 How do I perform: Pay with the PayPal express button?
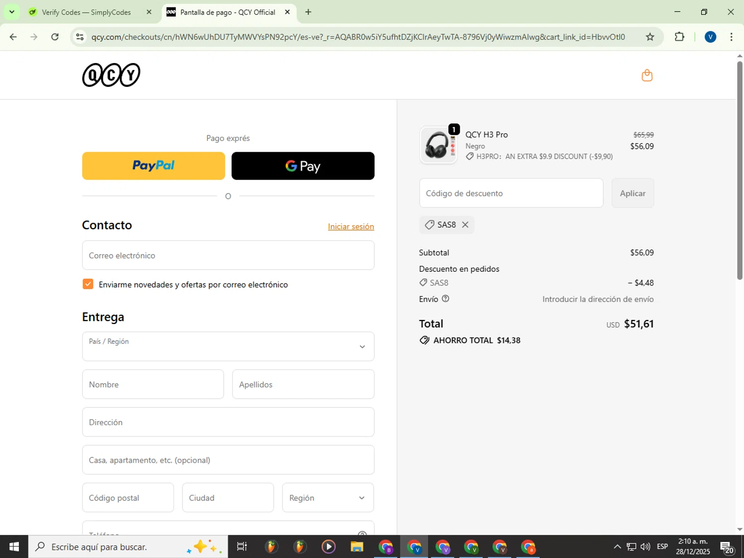pyautogui.click(x=153, y=166)
